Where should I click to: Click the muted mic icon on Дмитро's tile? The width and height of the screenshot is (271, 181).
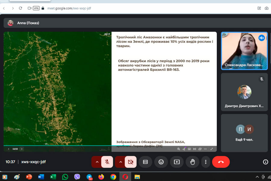[x=261, y=79]
